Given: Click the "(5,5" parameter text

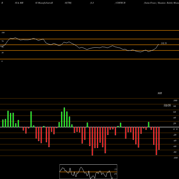Looking at the screenshot, I should tap(92, 3).
